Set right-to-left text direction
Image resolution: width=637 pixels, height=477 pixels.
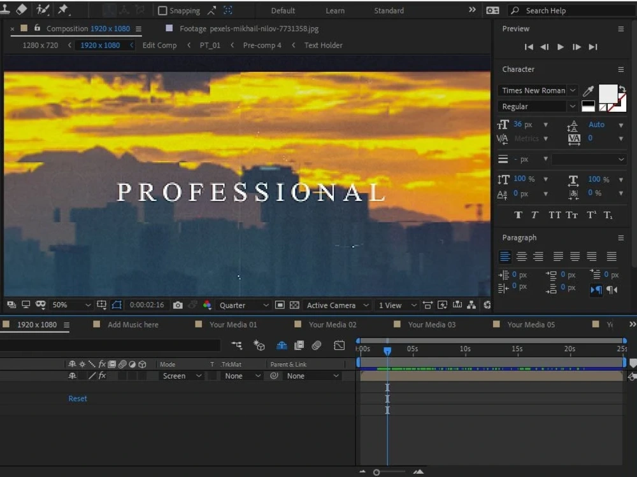tap(612, 289)
